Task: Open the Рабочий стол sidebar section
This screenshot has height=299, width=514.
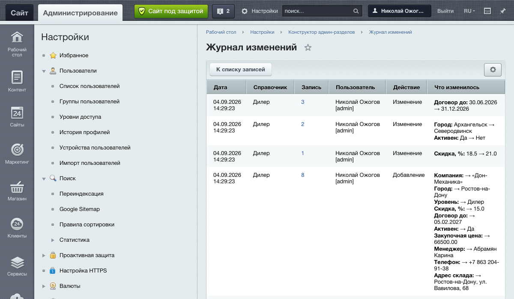Action: [x=17, y=44]
